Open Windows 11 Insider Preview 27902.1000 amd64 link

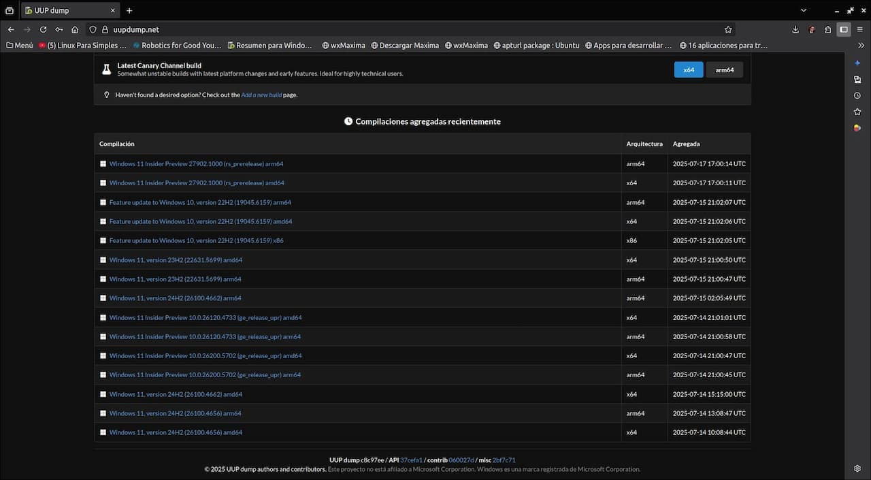(x=197, y=183)
